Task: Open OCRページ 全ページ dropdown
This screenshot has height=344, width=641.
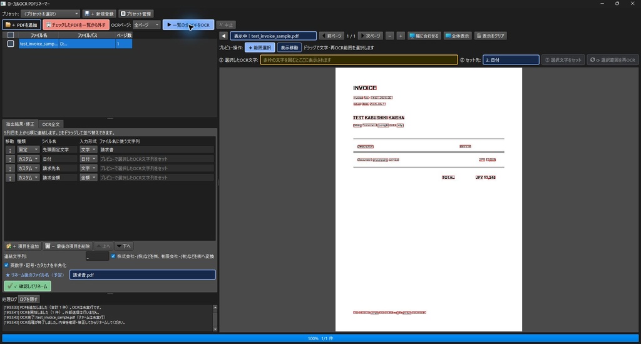Action: (x=146, y=25)
